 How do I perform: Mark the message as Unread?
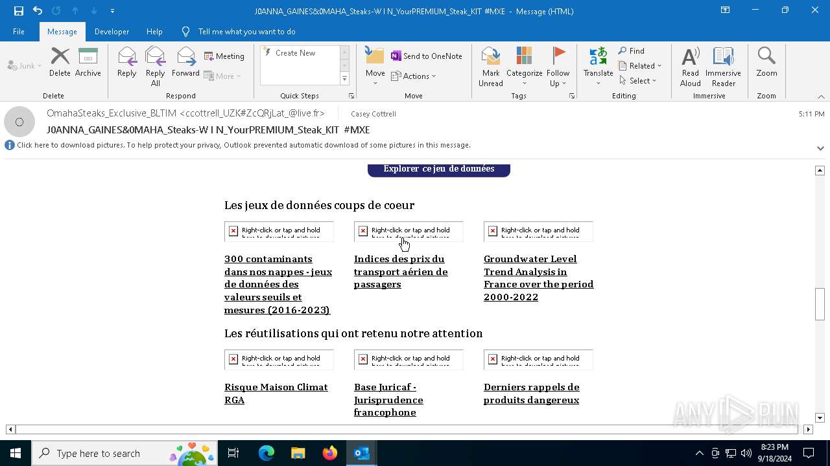(491, 67)
